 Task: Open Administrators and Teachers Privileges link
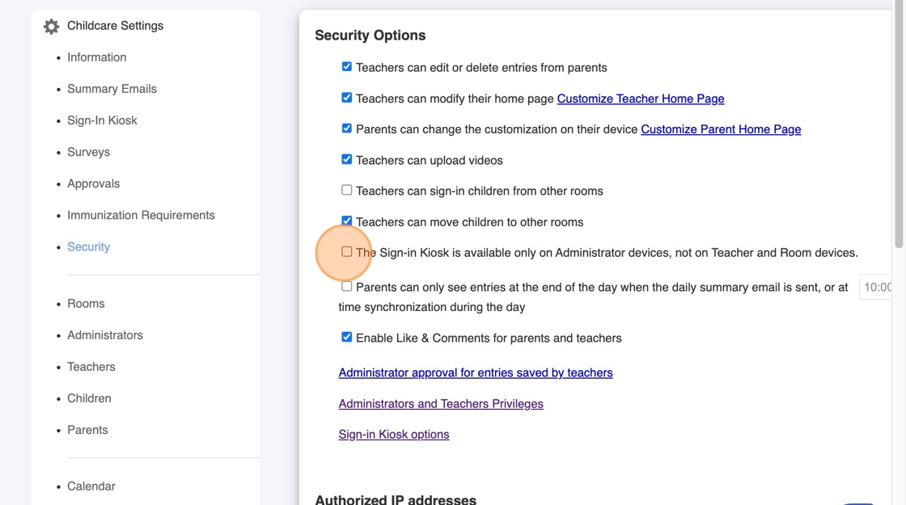(441, 404)
